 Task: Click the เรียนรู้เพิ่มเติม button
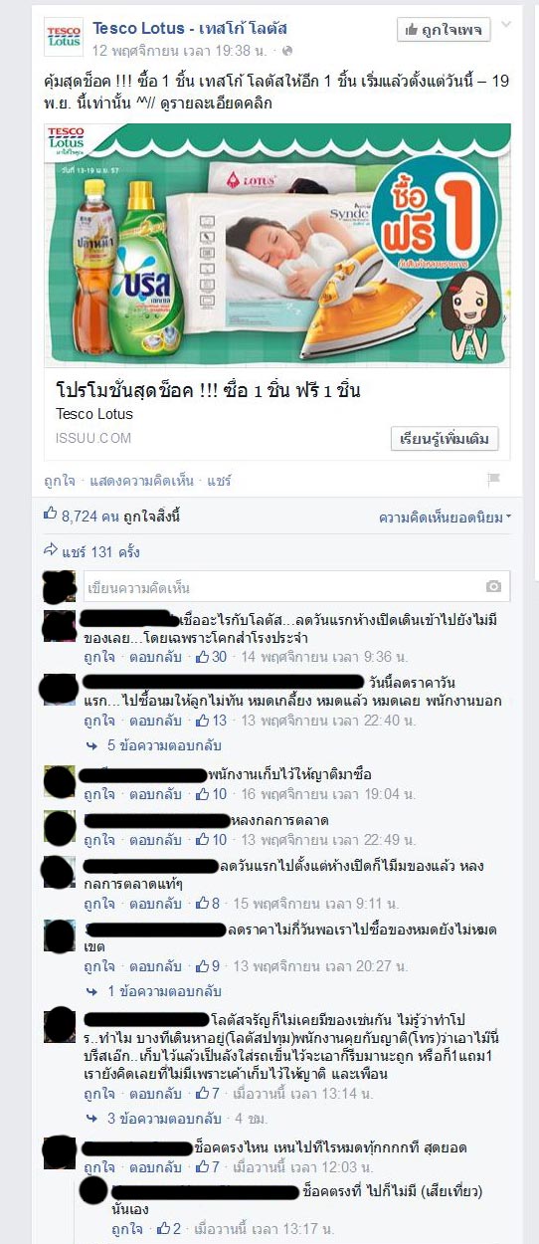(444, 439)
